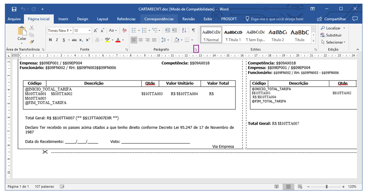Click the bullets list icon
Image resolution: width=368 pixels, height=196 pixels.
[x=134, y=30]
